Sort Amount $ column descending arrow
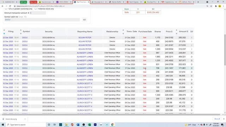 (x=177, y=34)
